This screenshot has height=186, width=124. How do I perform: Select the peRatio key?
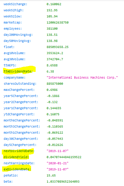[x=11, y=175]
